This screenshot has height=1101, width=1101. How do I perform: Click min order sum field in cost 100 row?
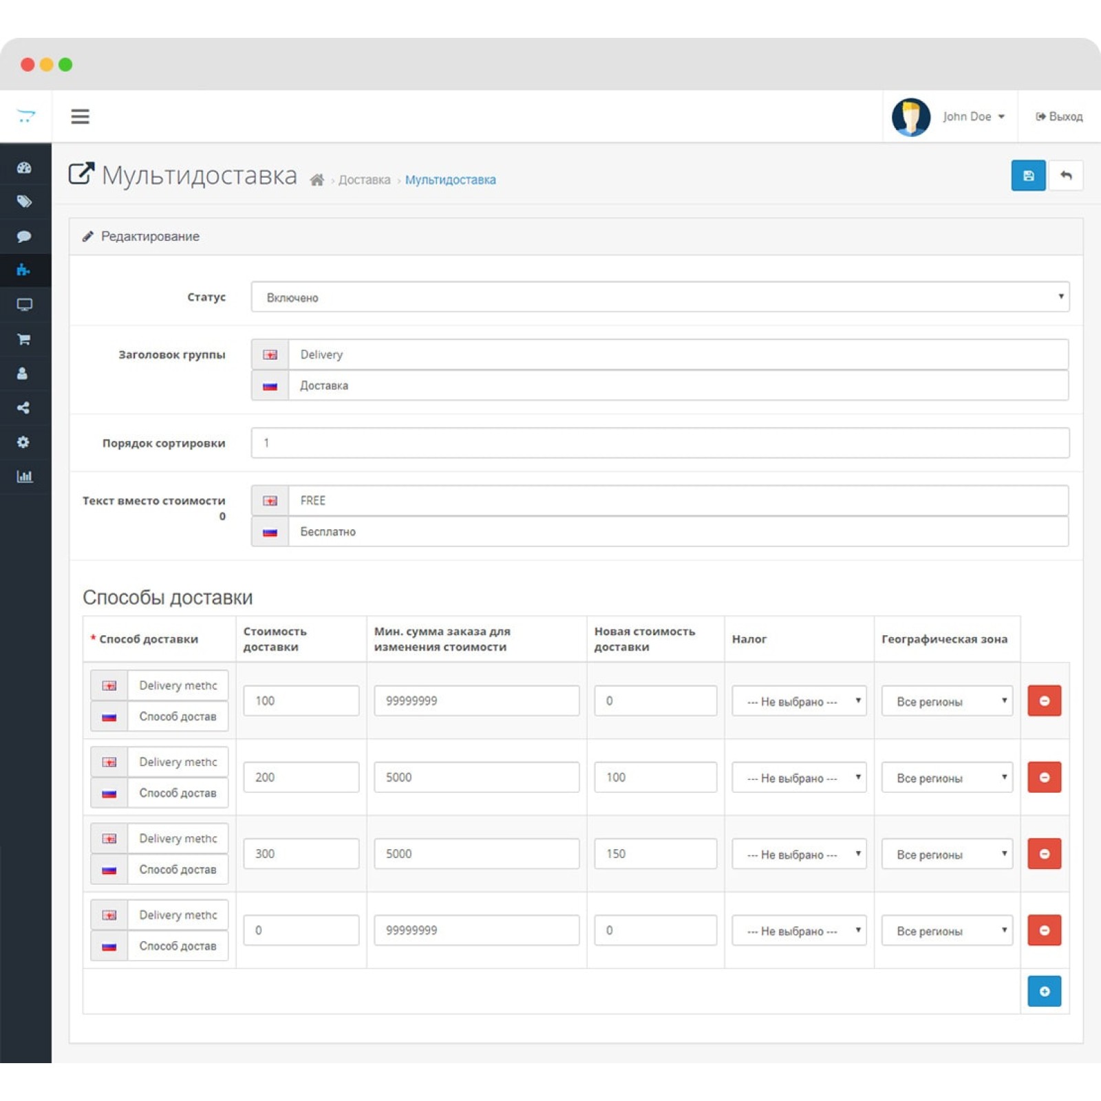pyautogui.click(x=476, y=701)
